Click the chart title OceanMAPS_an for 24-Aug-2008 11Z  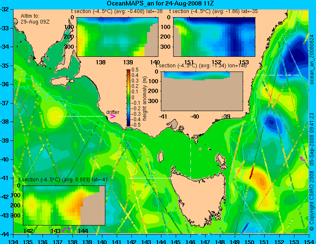coord(160,3)
